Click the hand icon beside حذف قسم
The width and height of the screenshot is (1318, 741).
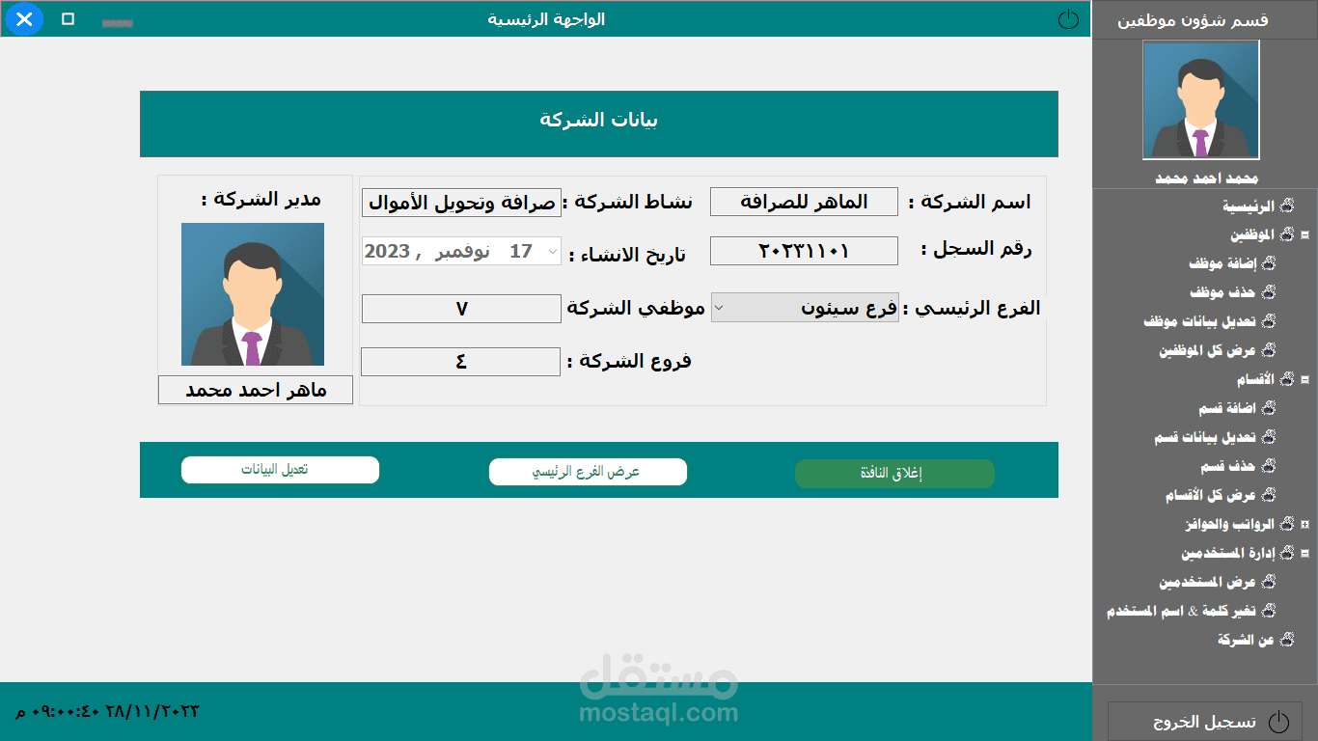coord(1269,466)
